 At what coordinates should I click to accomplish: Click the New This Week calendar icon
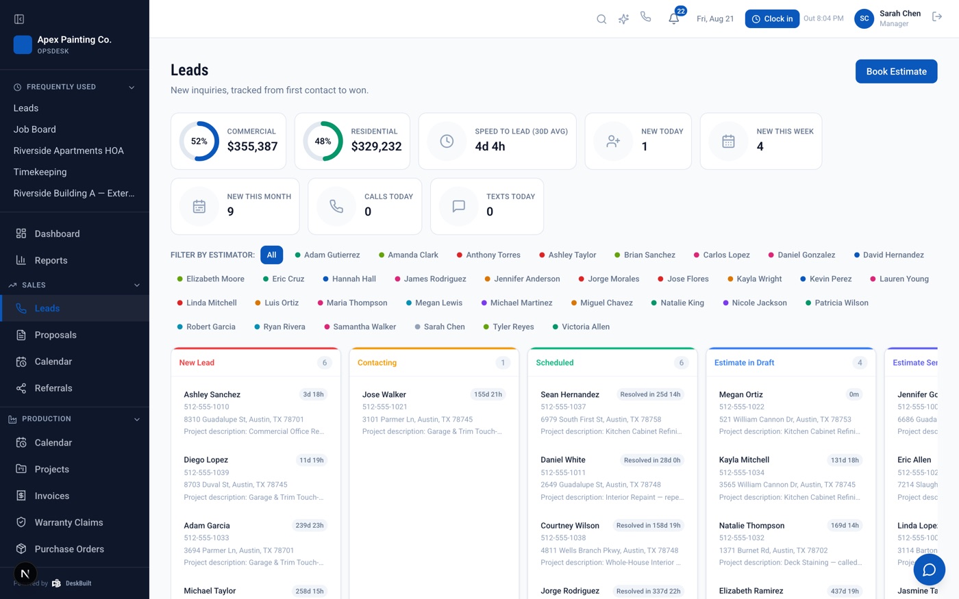click(x=728, y=141)
